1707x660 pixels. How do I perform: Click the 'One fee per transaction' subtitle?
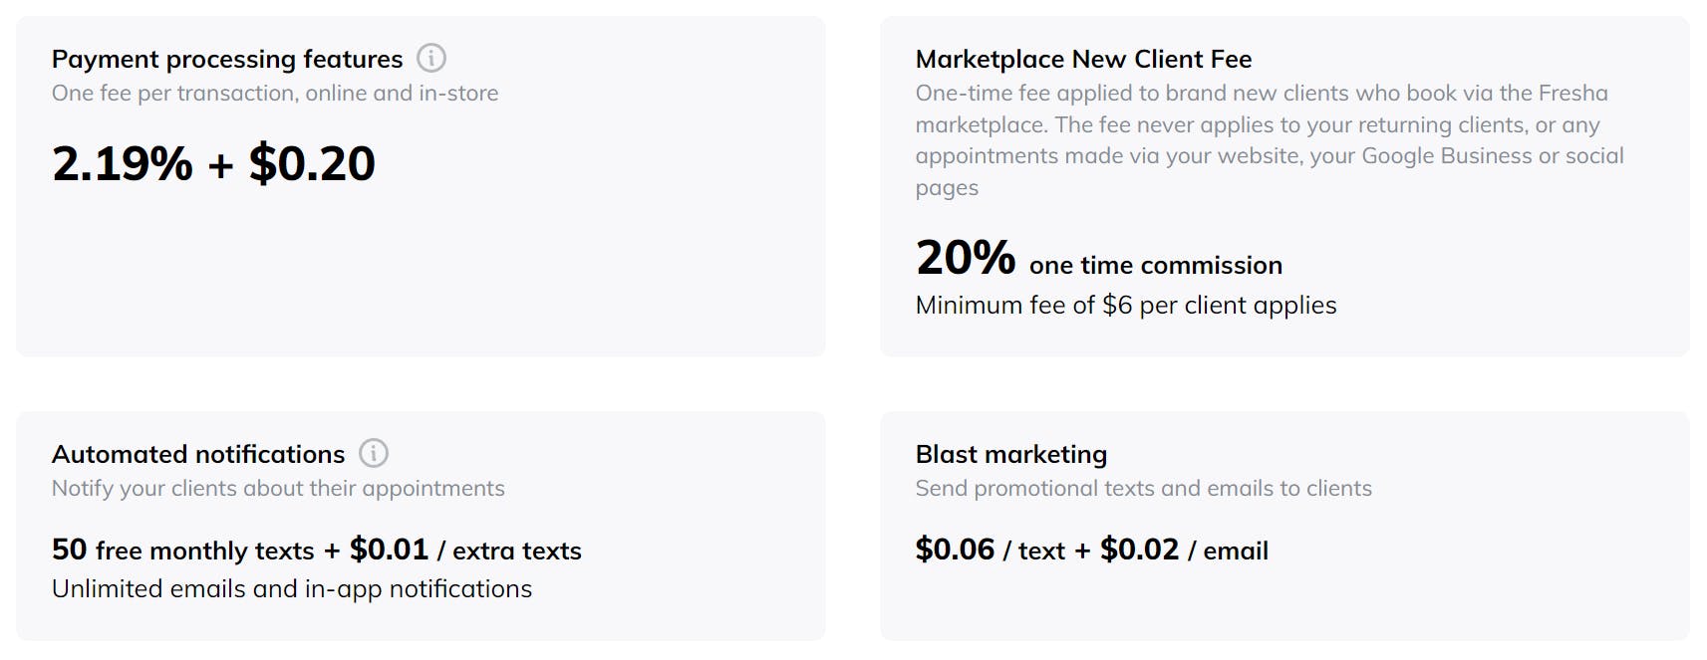click(275, 94)
